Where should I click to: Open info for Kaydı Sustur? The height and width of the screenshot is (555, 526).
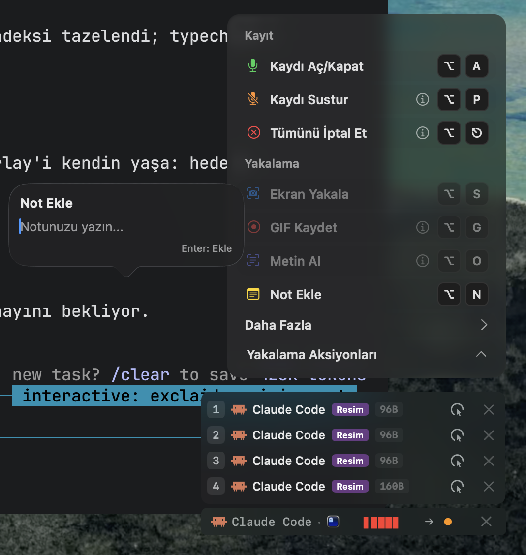pyautogui.click(x=422, y=99)
